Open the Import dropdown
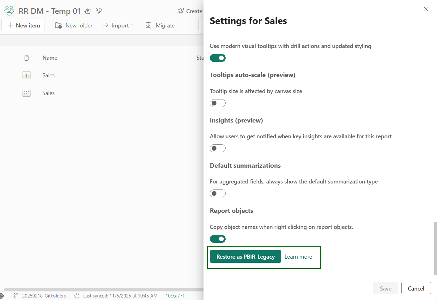 point(118,25)
